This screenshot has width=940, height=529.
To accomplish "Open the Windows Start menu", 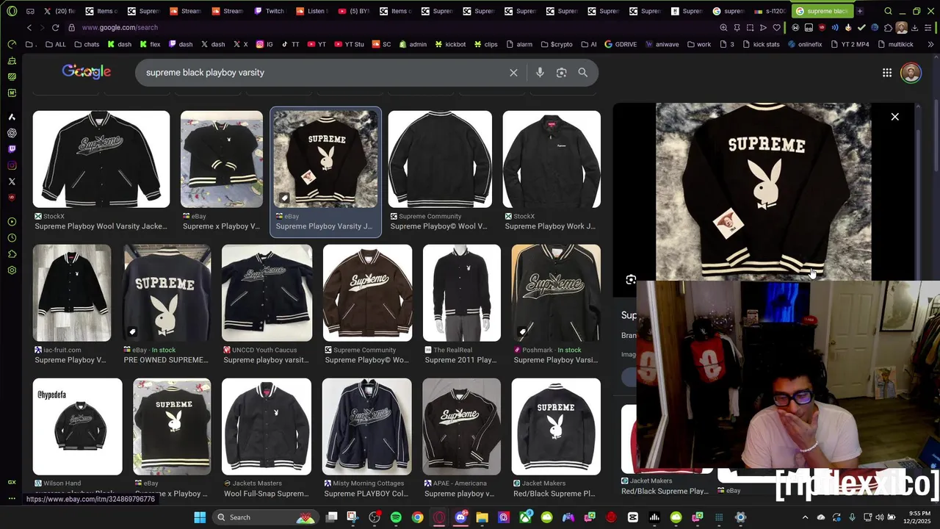I will point(200,517).
